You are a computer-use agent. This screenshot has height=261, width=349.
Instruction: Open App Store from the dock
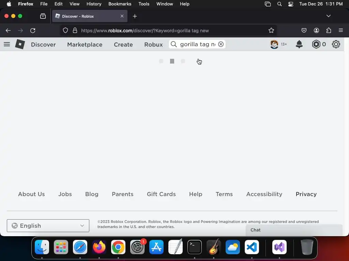(x=156, y=247)
